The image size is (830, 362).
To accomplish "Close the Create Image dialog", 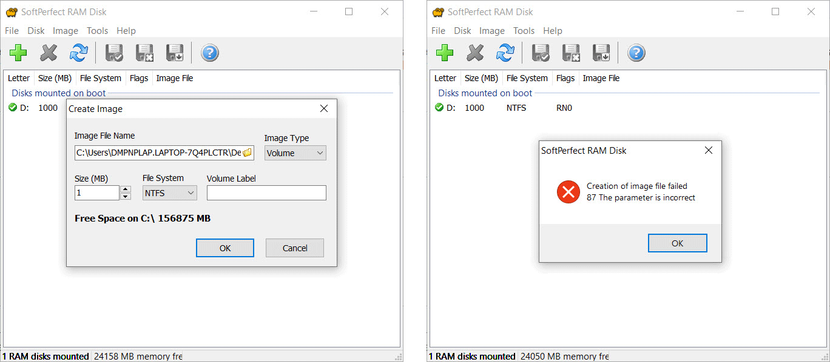I will click(x=324, y=109).
